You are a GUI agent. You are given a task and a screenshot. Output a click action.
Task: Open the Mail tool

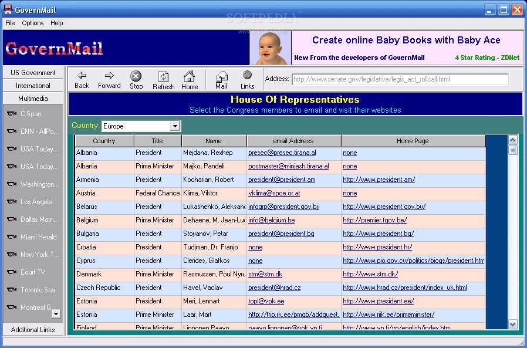pyautogui.click(x=221, y=80)
